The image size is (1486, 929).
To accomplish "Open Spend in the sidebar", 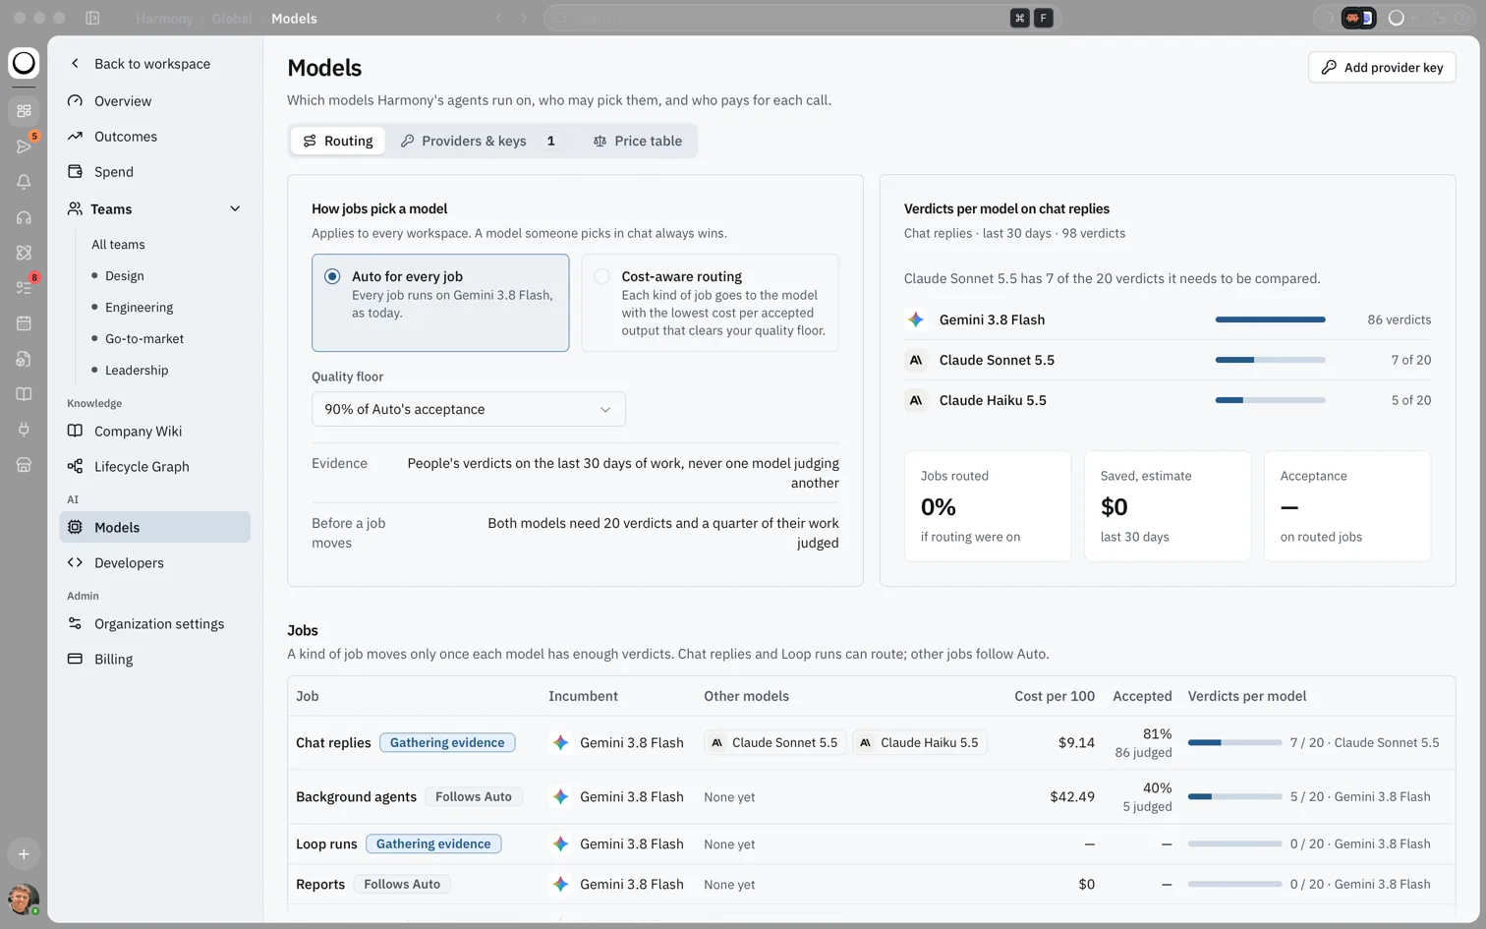I will pyautogui.click(x=154, y=172).
